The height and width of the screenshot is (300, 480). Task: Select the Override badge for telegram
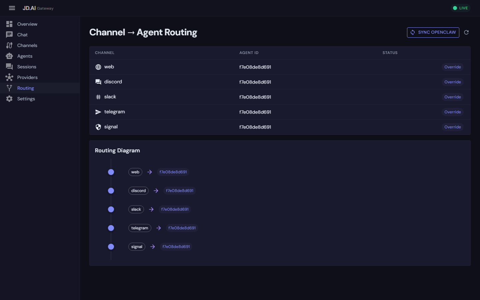[x=452, y=112]
